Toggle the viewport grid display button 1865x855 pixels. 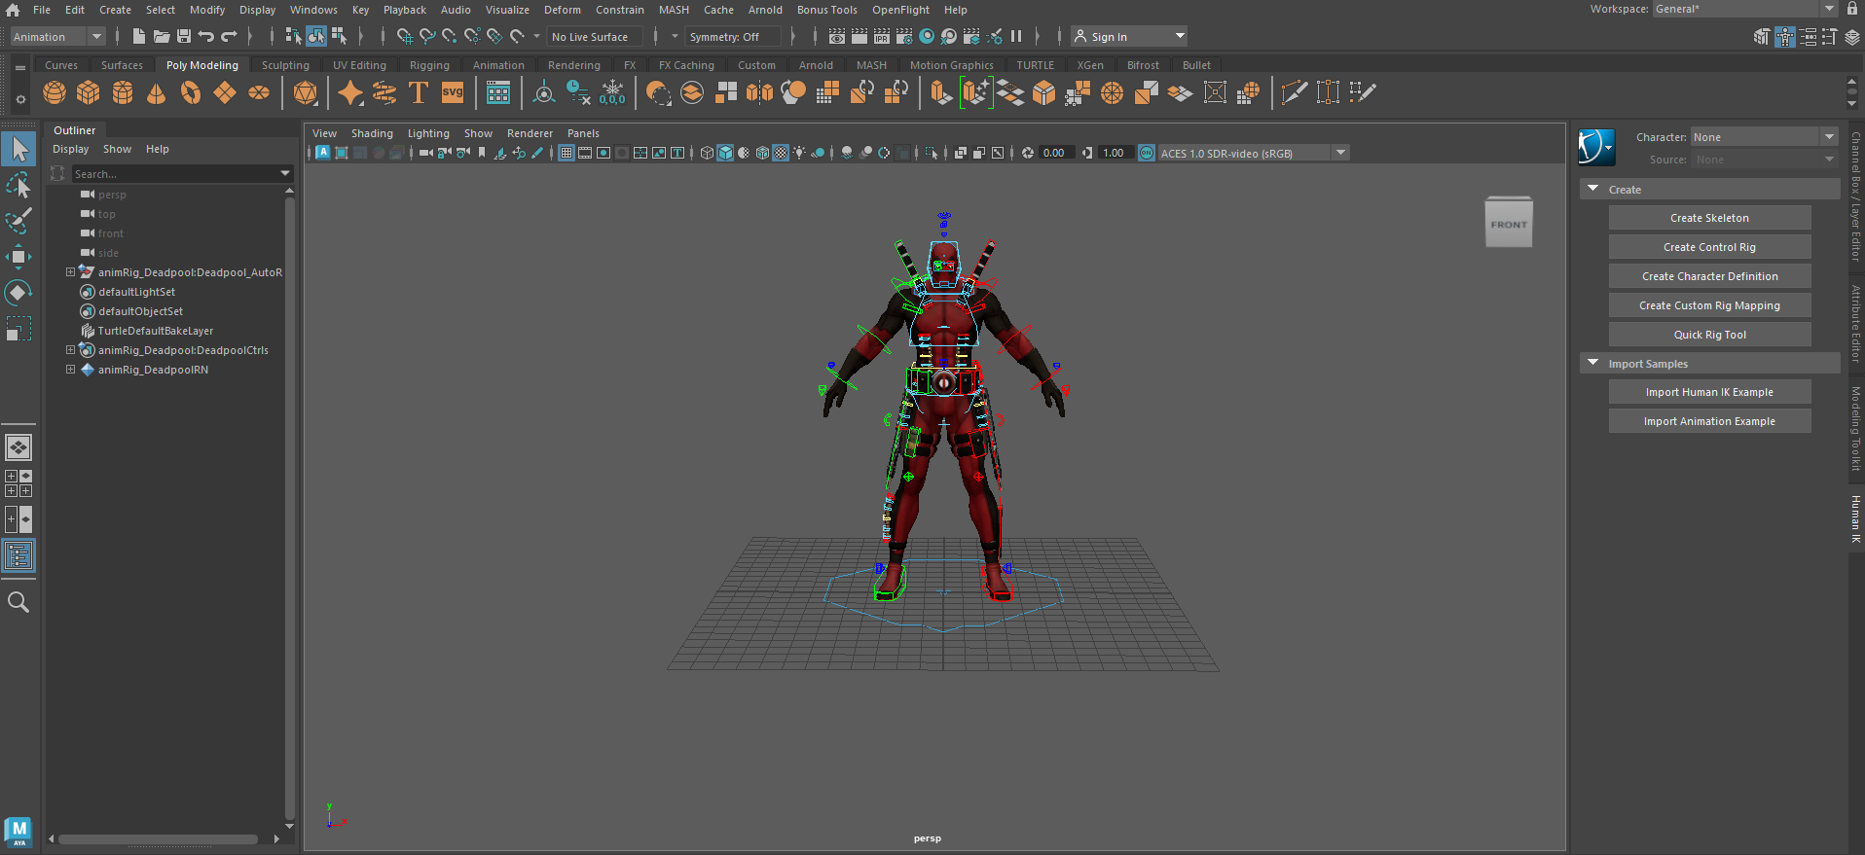(567, 153)
